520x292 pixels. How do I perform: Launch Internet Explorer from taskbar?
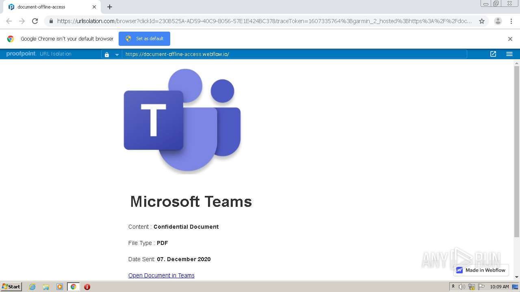pos(32,287)
